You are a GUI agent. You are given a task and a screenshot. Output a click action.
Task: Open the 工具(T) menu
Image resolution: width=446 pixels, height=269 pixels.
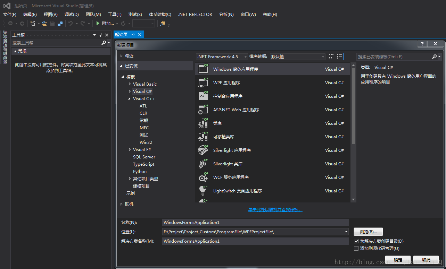115,14
